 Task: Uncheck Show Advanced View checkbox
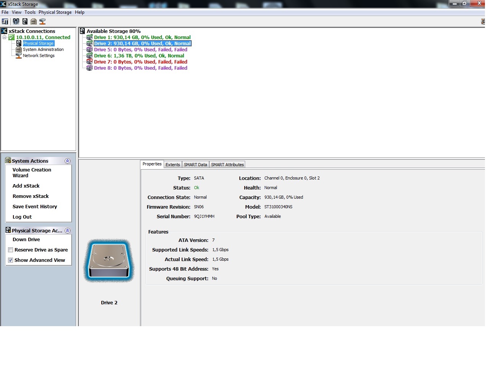pos(11,260)
